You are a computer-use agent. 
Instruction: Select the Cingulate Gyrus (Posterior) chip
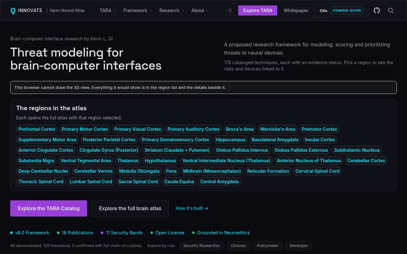pos(109,150)
